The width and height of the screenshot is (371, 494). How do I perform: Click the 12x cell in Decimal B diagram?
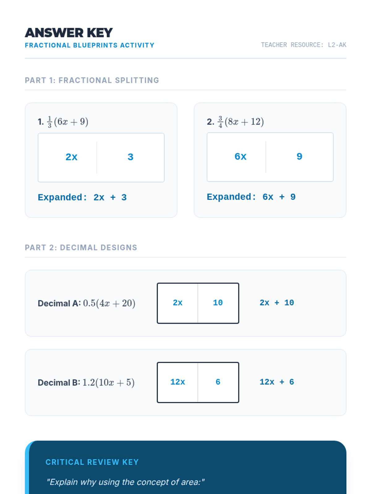click(177, 382)
